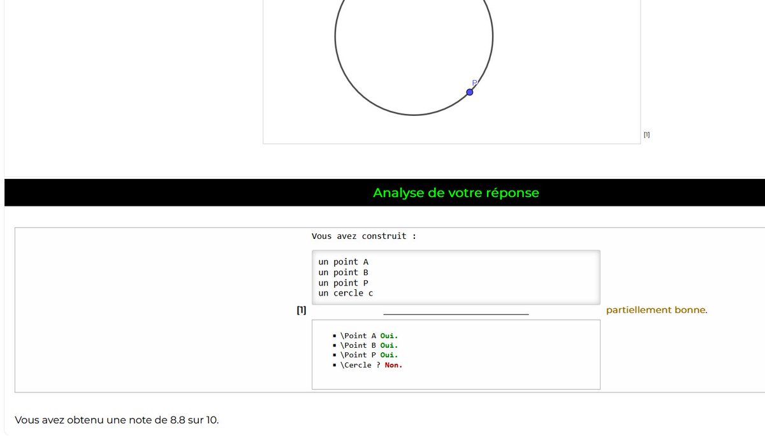The width and height of the screenshot is (765, 437).
Task: Click the 'un point P' line
Action: [344, 283]
